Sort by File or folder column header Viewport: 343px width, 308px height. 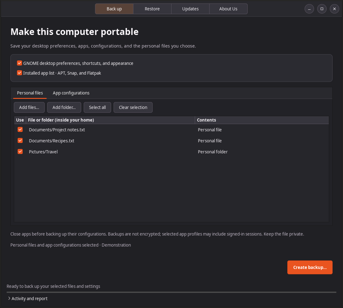[110, 120]
